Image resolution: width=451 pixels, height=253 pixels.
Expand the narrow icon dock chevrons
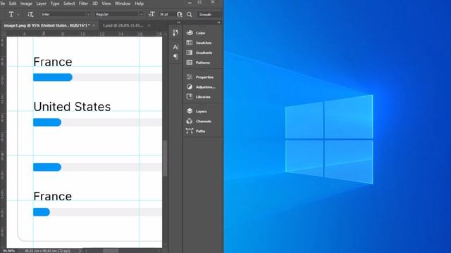tap(178, 22)
